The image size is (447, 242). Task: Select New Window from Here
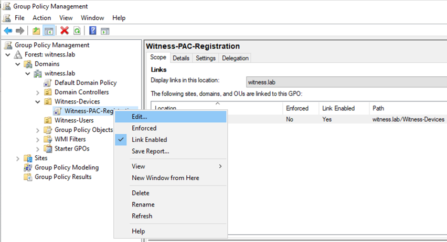tap(171, 178)
